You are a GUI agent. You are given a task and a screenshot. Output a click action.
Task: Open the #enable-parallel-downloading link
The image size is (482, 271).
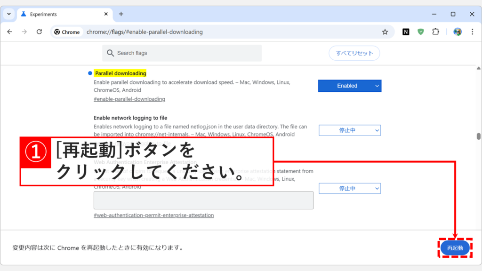click(129, 99)
